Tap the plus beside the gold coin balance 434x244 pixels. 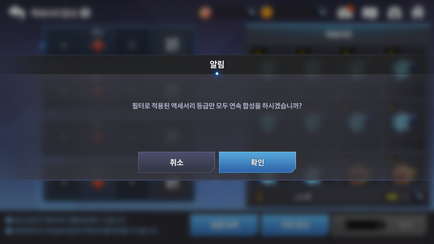322,12
